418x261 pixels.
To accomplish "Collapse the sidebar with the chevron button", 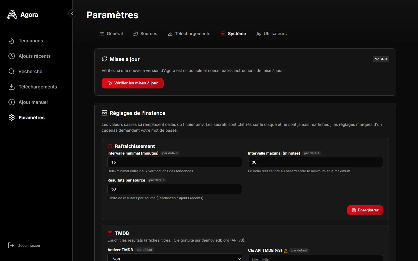I will tap(72, 13).
